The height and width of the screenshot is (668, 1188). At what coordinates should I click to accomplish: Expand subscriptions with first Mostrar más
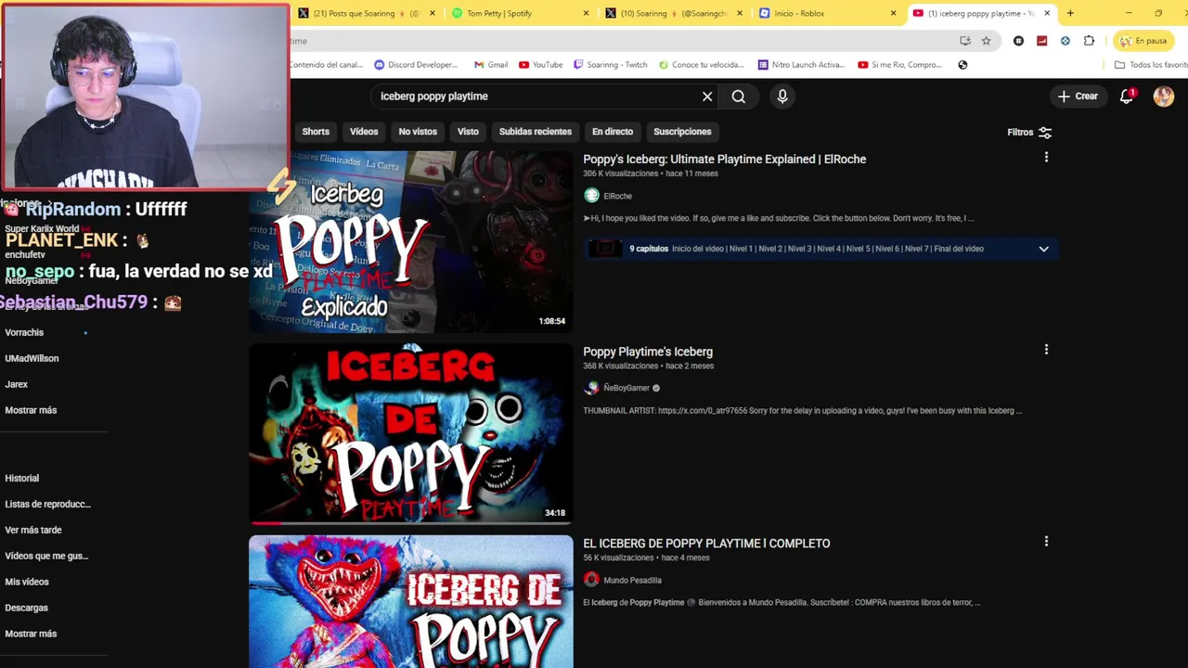(31, 410)
